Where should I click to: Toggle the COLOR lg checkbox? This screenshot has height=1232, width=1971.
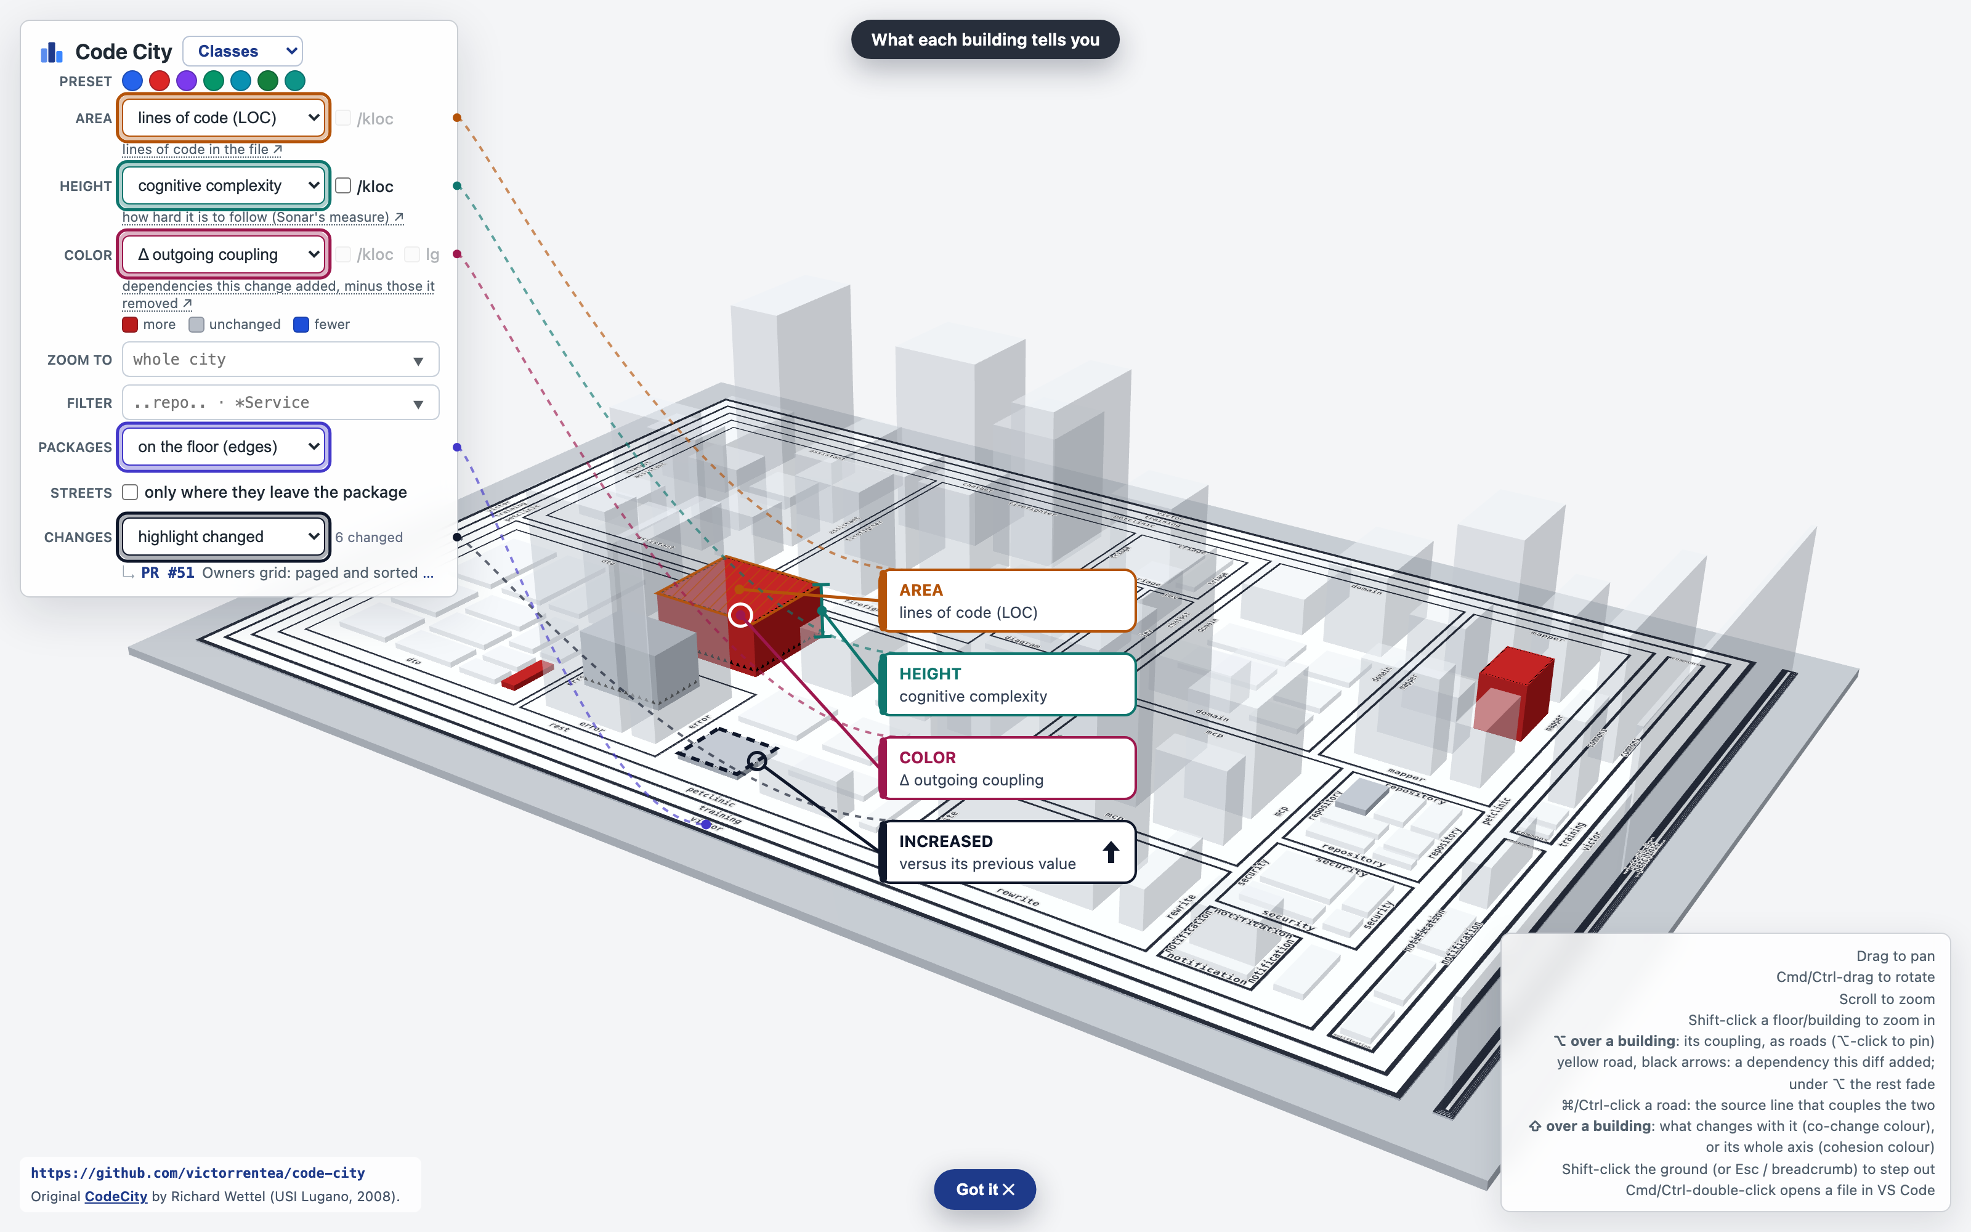[412, 254]
